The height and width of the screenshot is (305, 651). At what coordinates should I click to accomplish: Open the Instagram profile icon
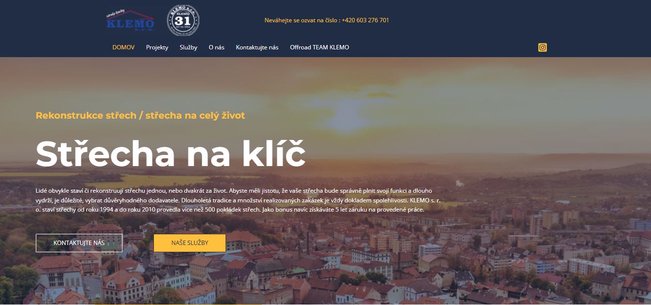click(543, 47)
